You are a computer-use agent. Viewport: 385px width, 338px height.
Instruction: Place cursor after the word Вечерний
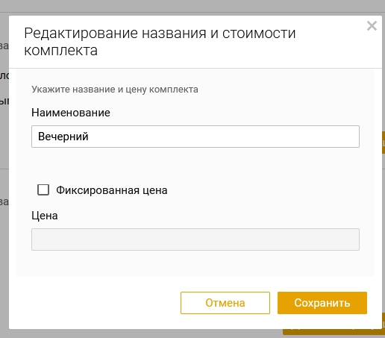pyautogui.click(x=89, y=137)
